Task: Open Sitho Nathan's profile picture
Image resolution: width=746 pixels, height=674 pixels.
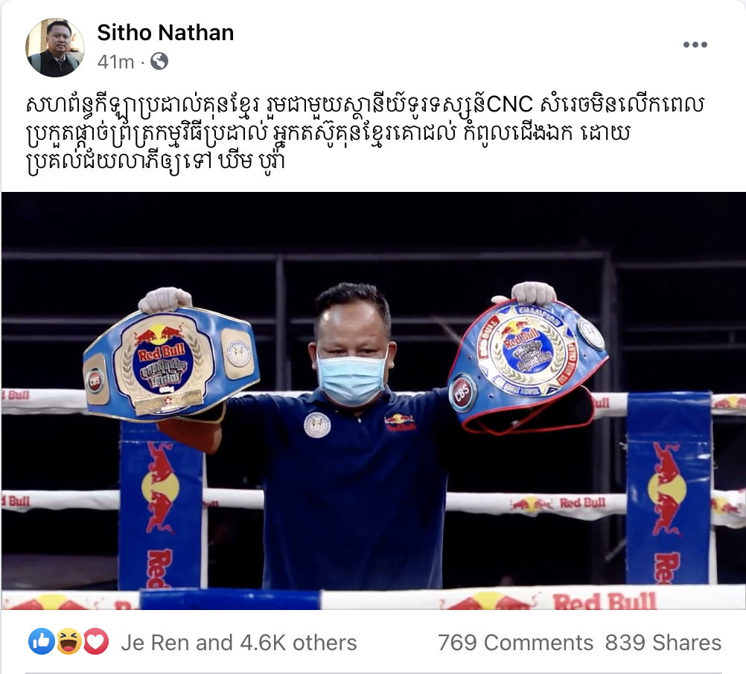Action: (x=54, y=48)
